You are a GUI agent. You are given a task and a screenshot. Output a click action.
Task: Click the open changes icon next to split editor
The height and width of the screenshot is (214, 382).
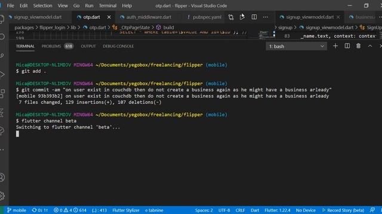(242, 17)
